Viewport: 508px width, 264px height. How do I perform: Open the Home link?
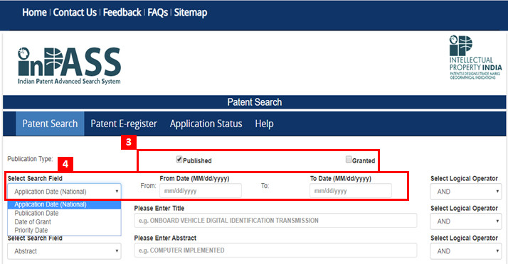(34, 13)
